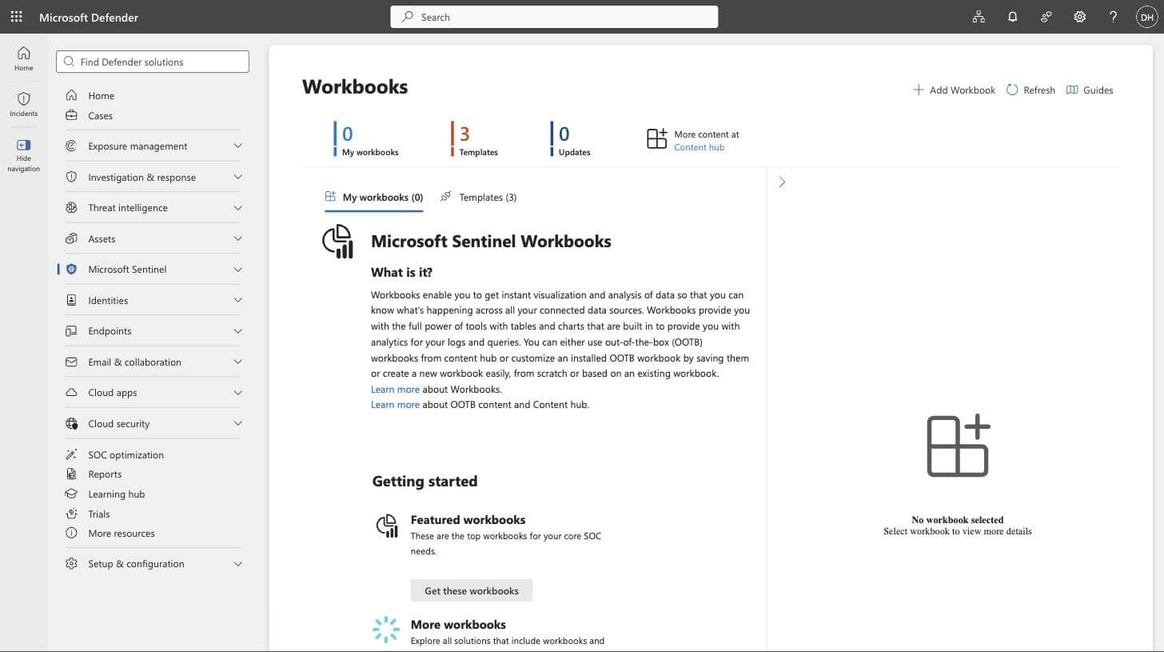Switch to the Templates (3) tab
1164x652 pixels.
pos(478,197)
